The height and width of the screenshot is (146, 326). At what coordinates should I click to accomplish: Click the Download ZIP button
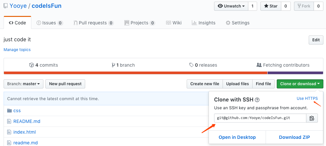(294, 137)
